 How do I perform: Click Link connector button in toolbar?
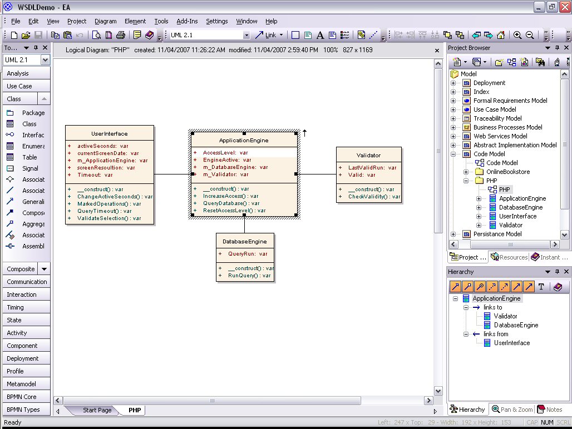(265, 35)
